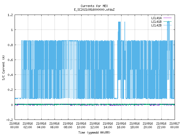
Task: Click the y-axis tick value 1
Action: click(12, 30)
